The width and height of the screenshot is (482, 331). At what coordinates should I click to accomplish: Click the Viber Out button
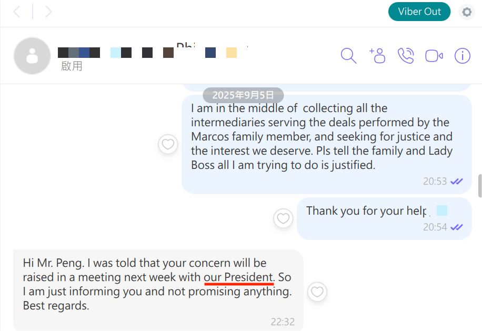coord(419,12)
